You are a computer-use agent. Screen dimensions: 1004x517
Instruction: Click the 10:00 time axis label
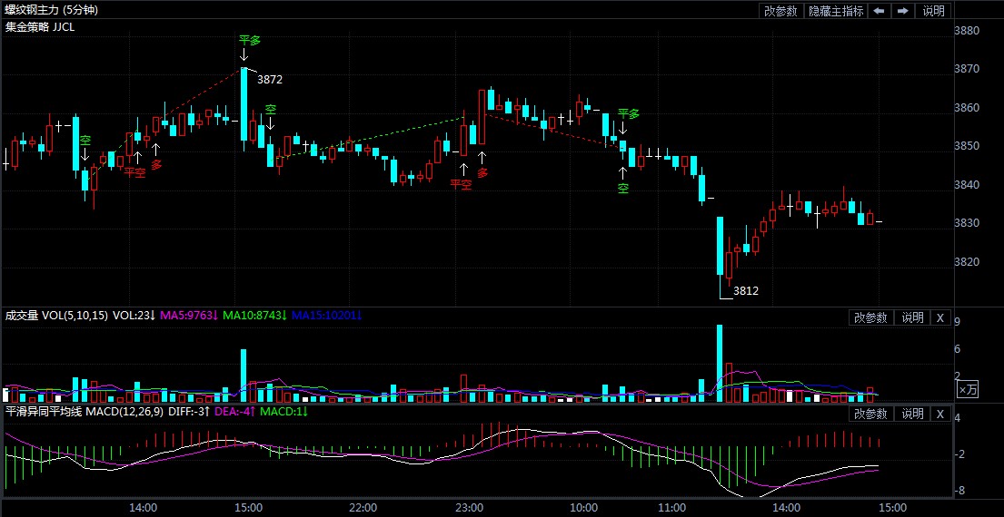tap(583, 507)
